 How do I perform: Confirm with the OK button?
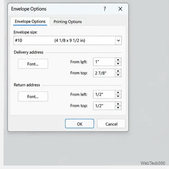click(x=79, y=124)
